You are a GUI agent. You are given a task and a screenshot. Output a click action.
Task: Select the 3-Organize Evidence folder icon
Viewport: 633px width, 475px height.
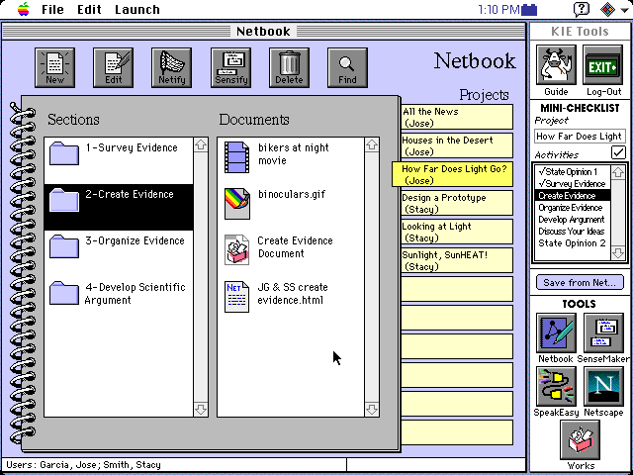coord(63,246)
